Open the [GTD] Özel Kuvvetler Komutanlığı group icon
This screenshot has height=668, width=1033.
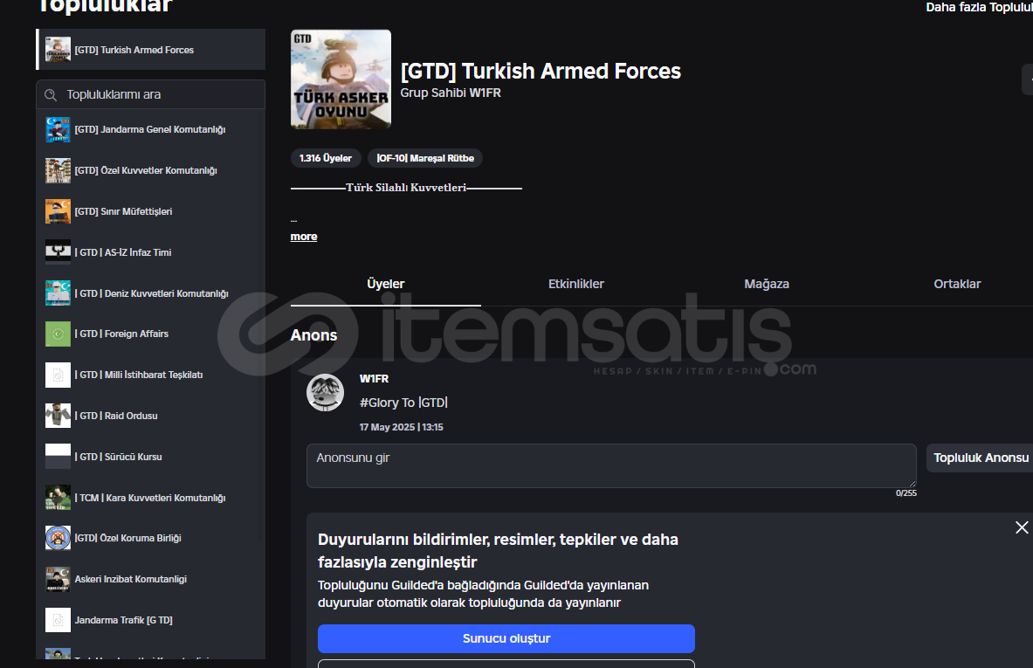click(x=58, y=170)
